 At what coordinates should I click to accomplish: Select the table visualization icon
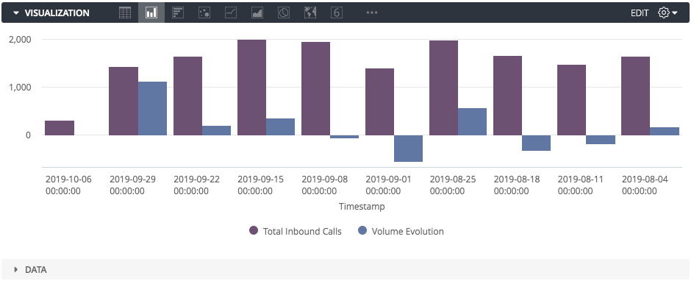coord(125,13)
